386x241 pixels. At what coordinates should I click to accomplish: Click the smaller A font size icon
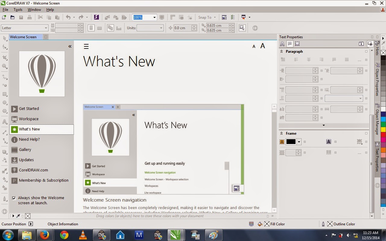(254, 46)
